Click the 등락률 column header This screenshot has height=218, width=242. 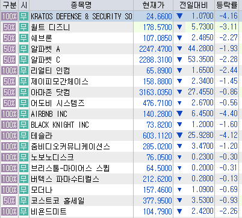point(227,5)
